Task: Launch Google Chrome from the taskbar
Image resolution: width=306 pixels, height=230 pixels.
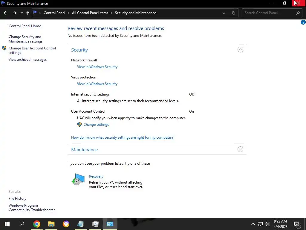Action: click(x=36, y=224)
